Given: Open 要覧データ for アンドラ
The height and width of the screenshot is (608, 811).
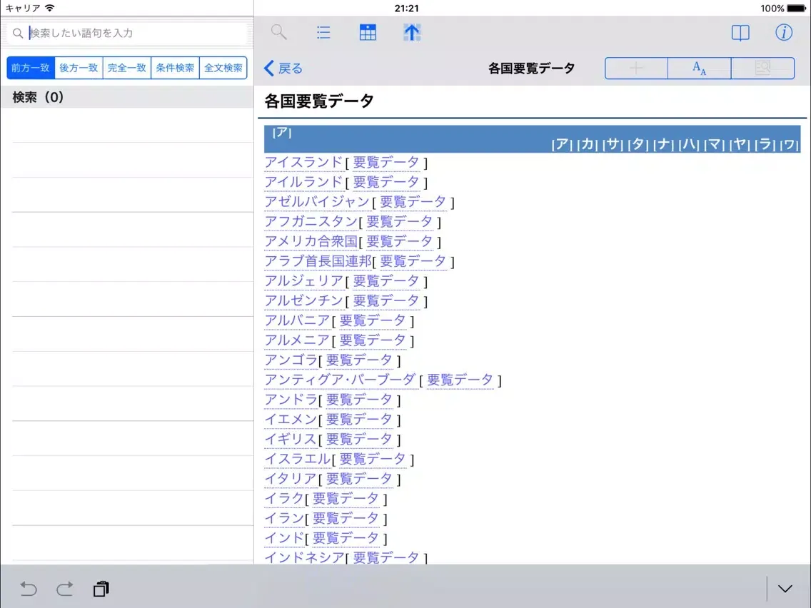Looking at the screenshot, I should pos(359,400).
